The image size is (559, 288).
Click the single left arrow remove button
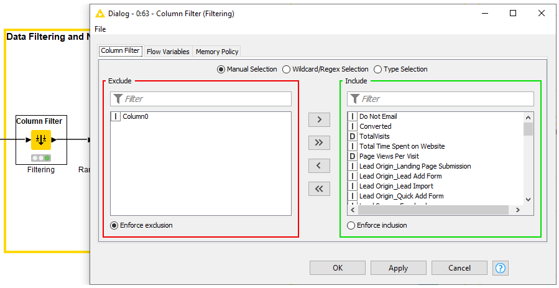(x=319, y=165)
